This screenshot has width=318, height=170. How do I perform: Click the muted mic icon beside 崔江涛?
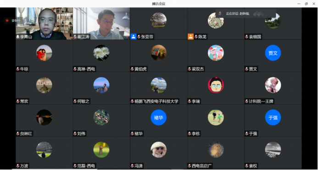[x=75, y=37]
